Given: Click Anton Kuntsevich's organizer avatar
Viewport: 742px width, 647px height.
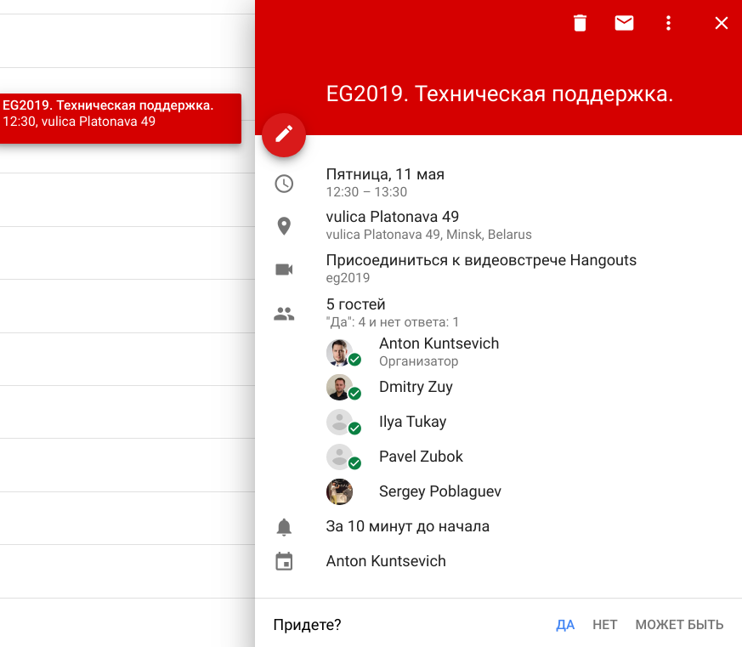Looking at the screenshot, I should click(x=339, y=352).
